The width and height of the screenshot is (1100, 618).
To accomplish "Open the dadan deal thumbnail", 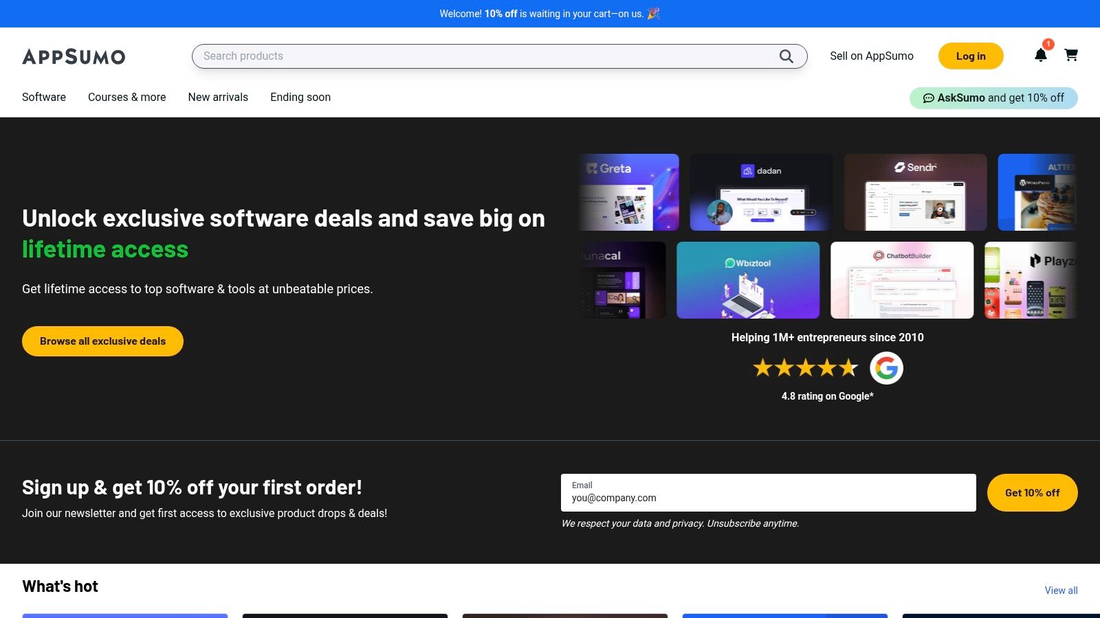I will click(x=761, y=192).
